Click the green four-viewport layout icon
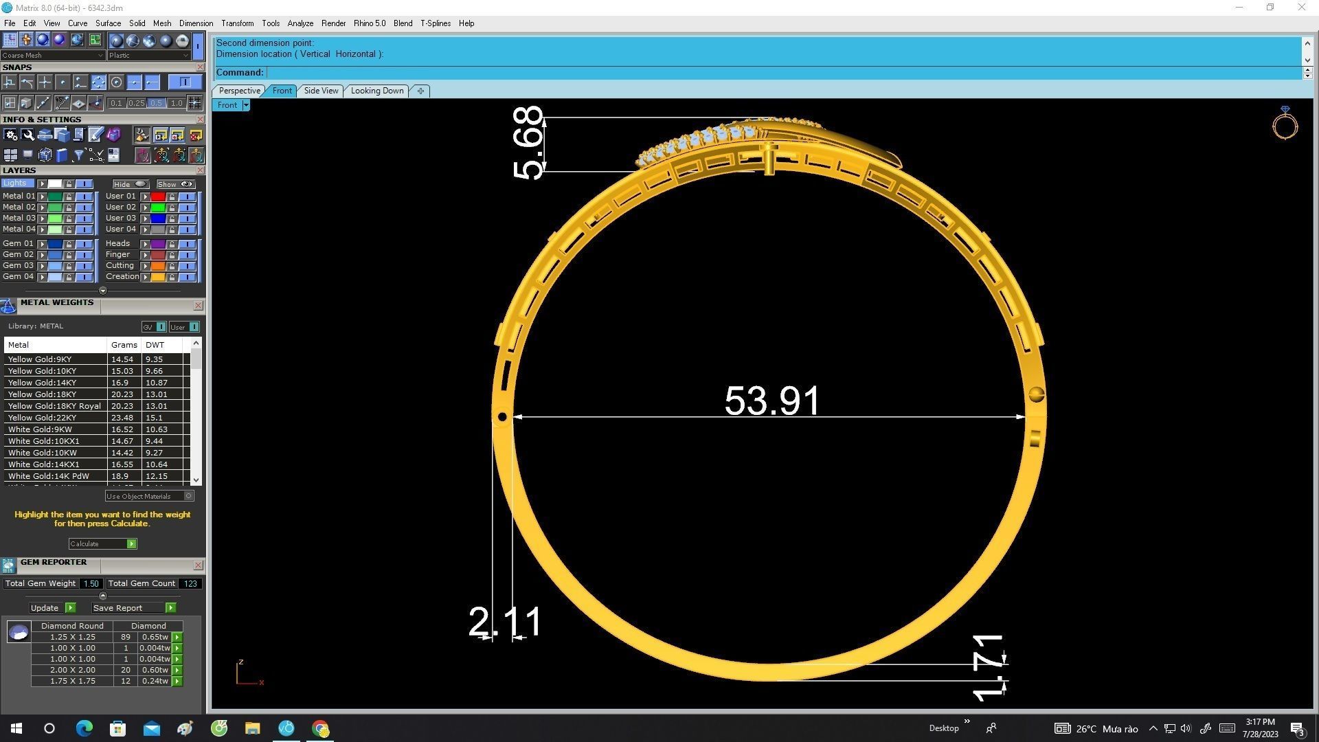Viewport: 1319px width, 742px height. point(95,39)
